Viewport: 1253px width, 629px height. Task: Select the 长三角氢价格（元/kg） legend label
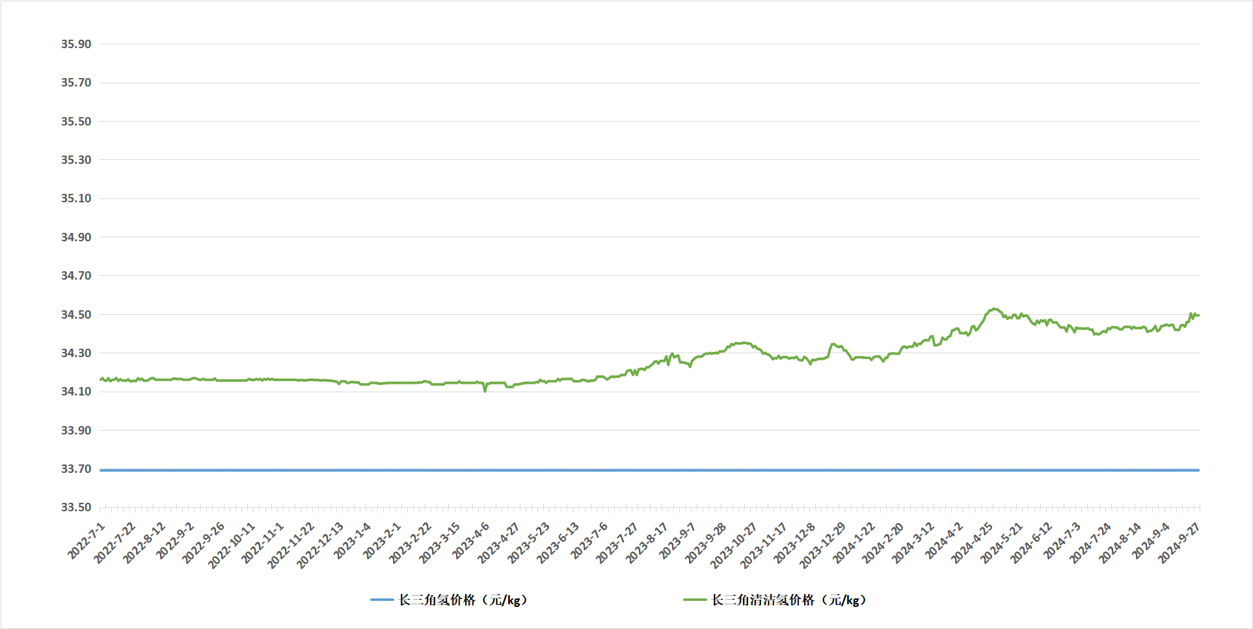coord(463,600)
